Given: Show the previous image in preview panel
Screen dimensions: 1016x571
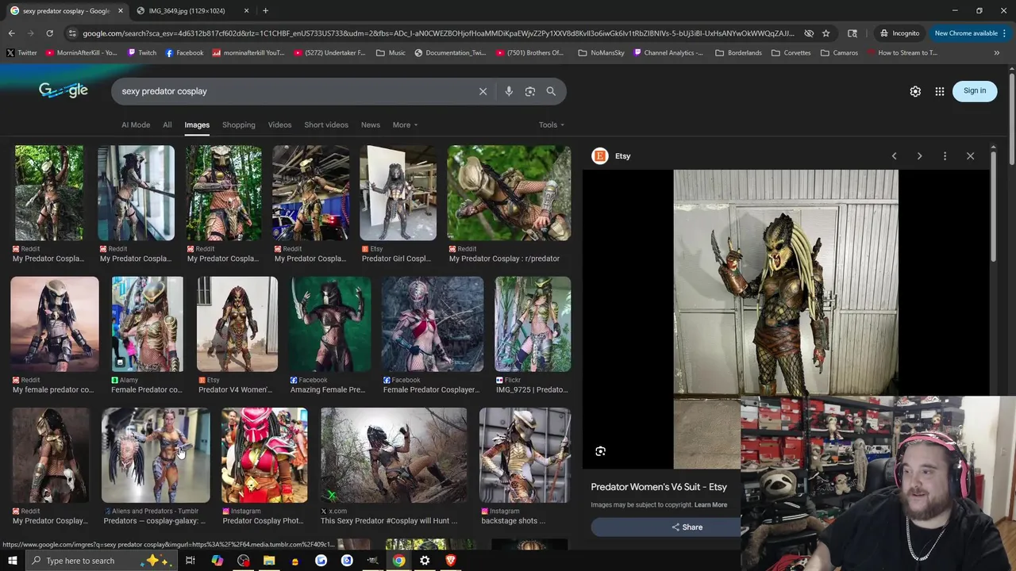Looking at the screenshot, I should (894, 156).
